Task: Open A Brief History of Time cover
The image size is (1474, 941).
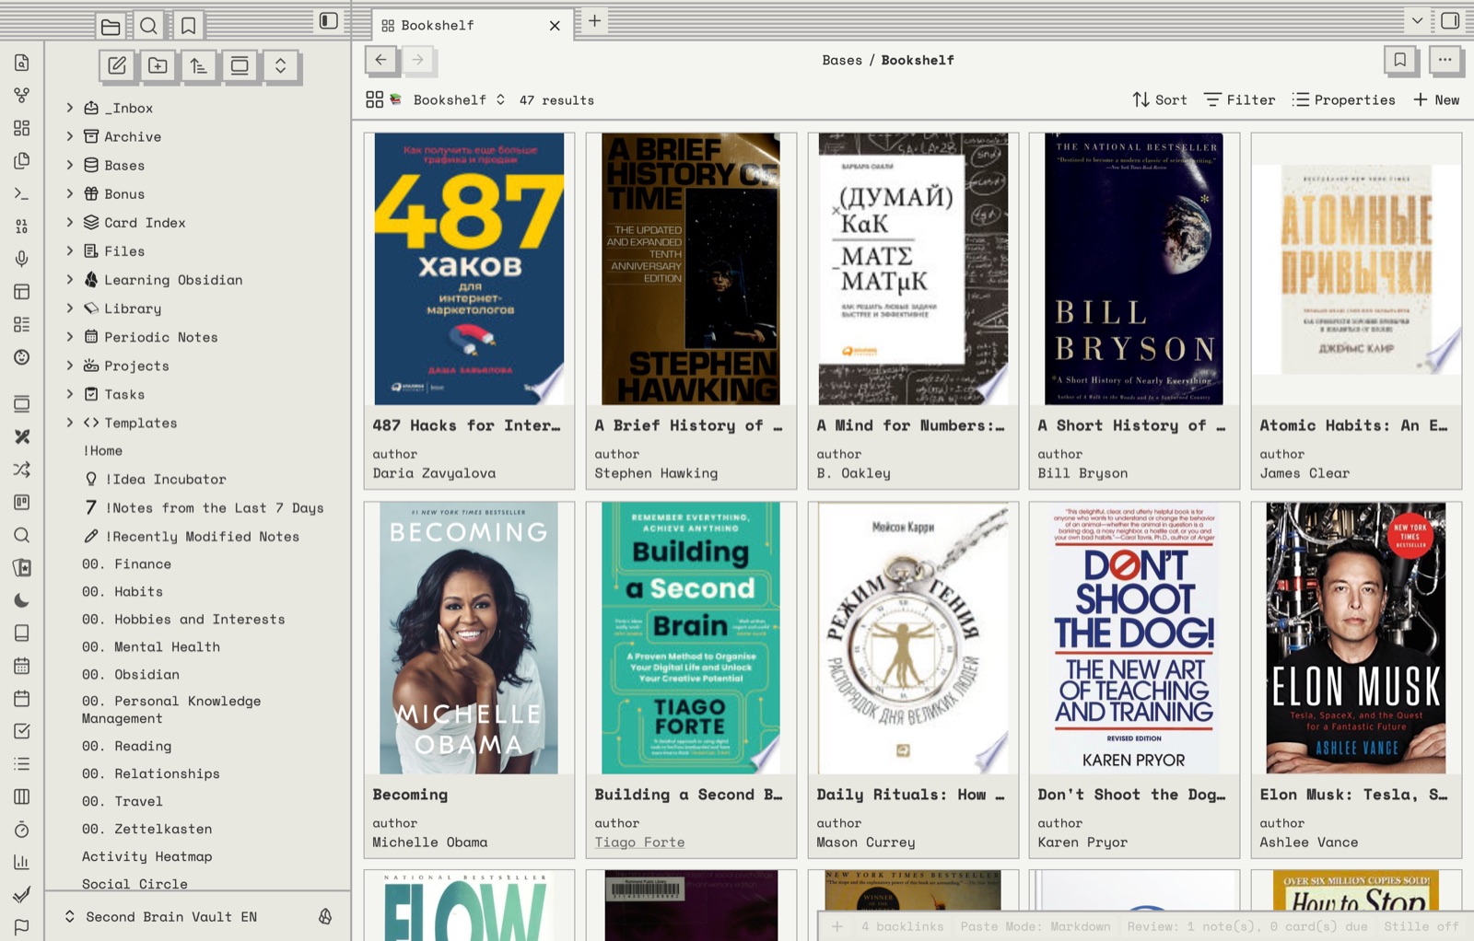Action: click(691, 269)
